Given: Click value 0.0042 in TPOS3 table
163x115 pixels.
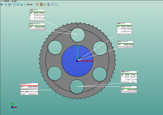Looking at the screenshot, I should tap(134, 82).
